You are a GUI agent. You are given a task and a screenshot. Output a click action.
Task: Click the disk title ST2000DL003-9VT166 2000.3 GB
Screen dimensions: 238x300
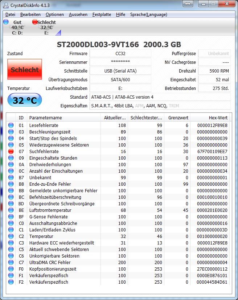[x=119, y=45]
